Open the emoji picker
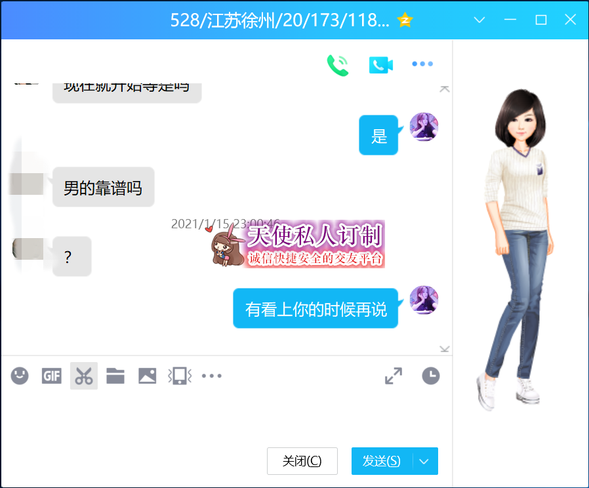The height and width of the screenshot is (488, 589). [x=19, y=375]
